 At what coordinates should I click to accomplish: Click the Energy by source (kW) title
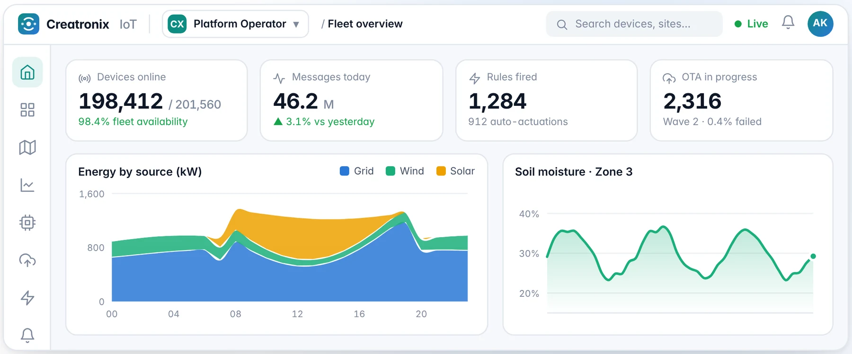(x=140, y=172)
